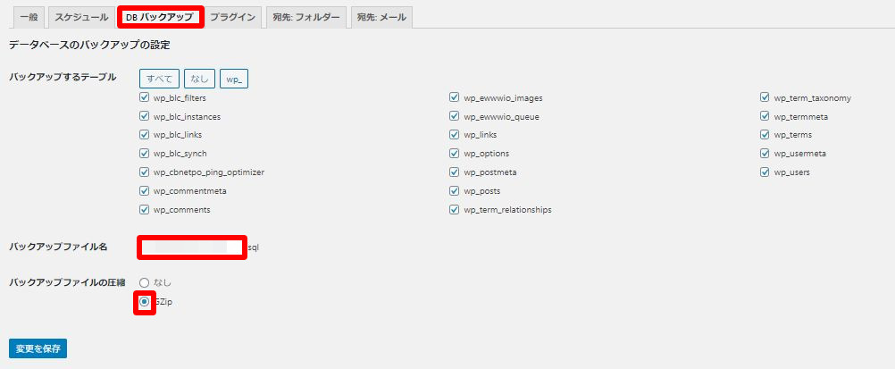Toggle the wp_users table checkbox
The width and height of the screenshot is (895, 369).
tap(765, 172)
